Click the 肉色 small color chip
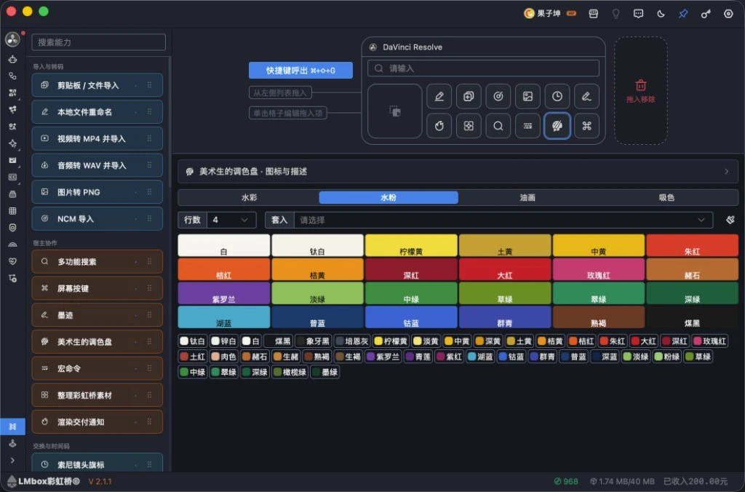The image size is (745, 492). coord(223,357)
